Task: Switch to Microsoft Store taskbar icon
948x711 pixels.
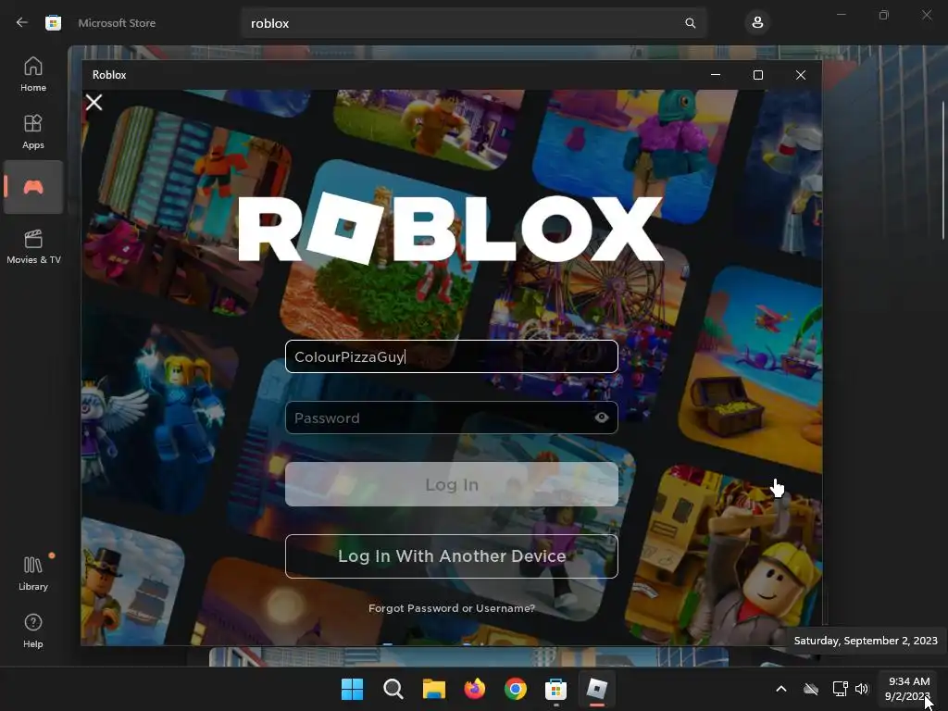Action: point(555,689)
